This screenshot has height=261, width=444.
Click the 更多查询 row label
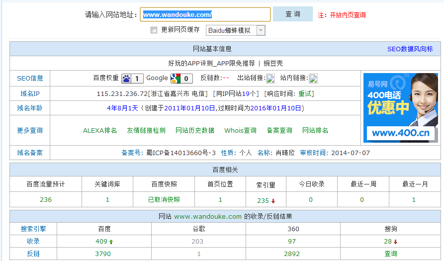30,130
